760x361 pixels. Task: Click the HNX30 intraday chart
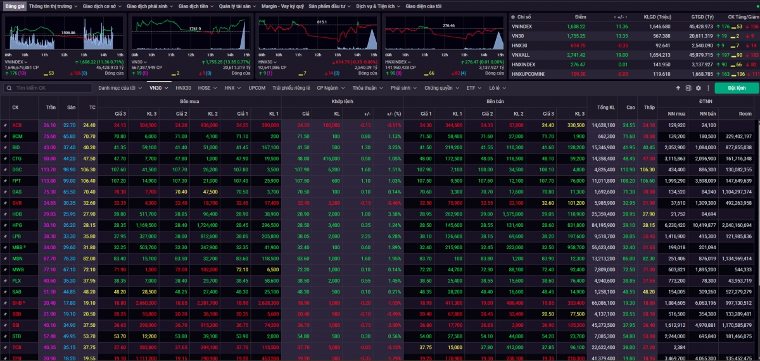point(317,34)
